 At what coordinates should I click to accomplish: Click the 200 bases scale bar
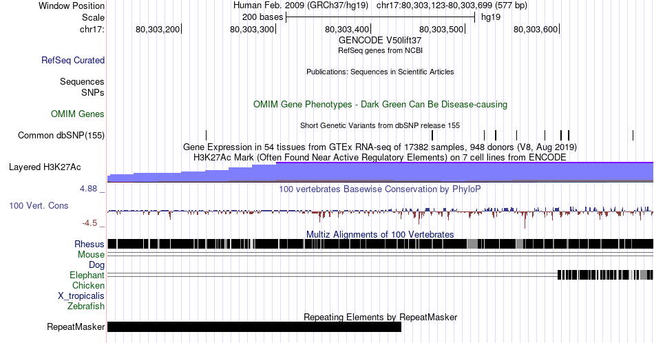381,17
